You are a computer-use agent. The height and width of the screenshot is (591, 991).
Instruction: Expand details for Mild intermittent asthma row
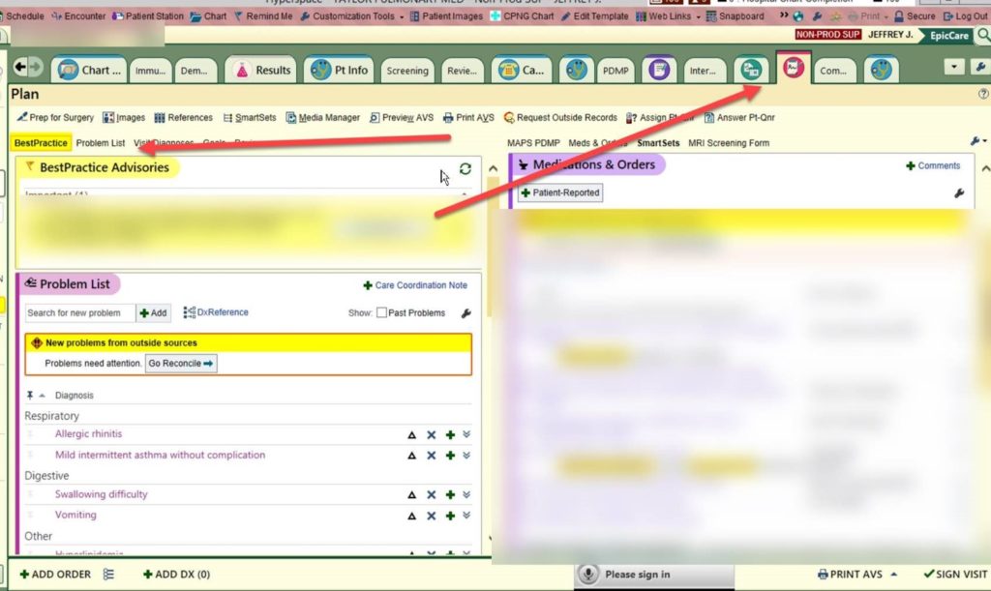[x=466, y=456]
